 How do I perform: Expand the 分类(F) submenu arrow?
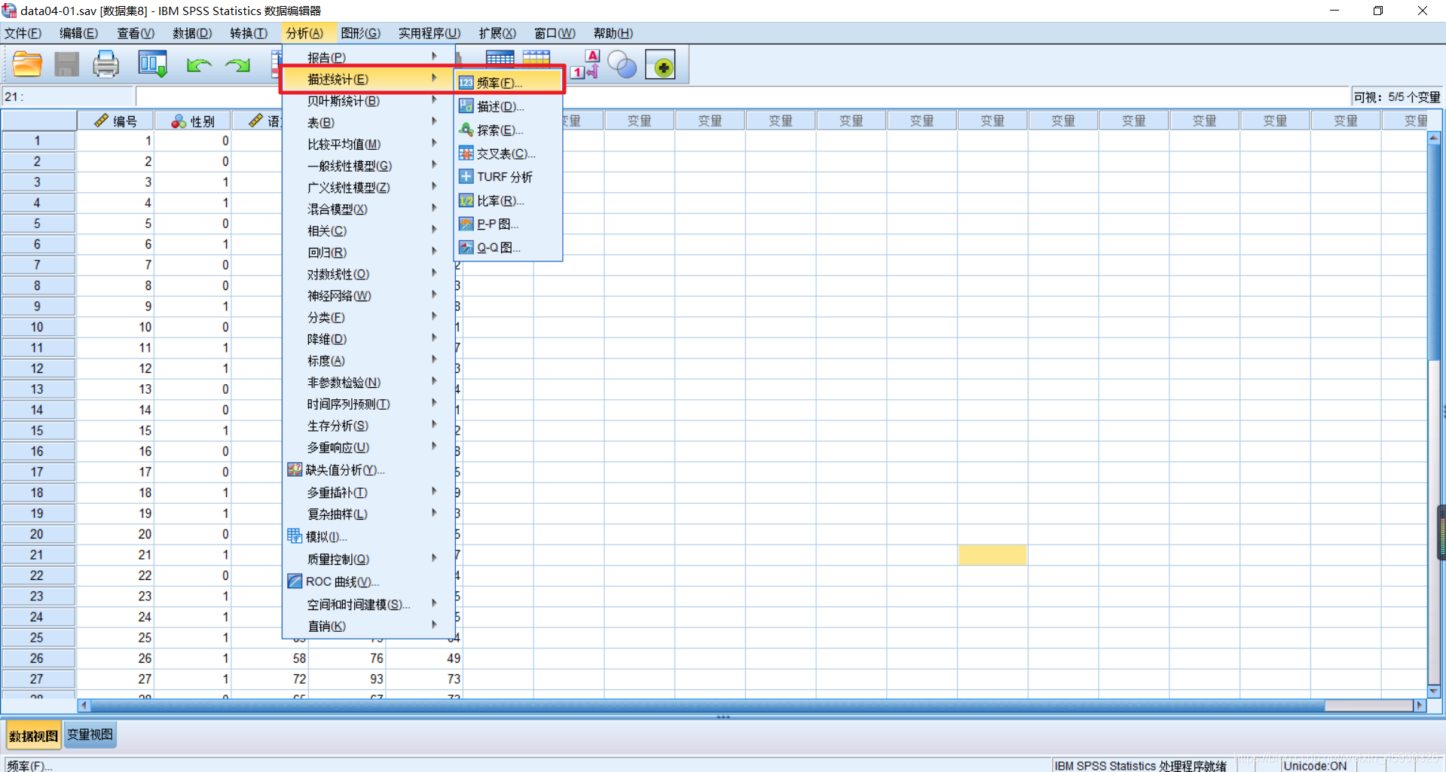(434, 316)
